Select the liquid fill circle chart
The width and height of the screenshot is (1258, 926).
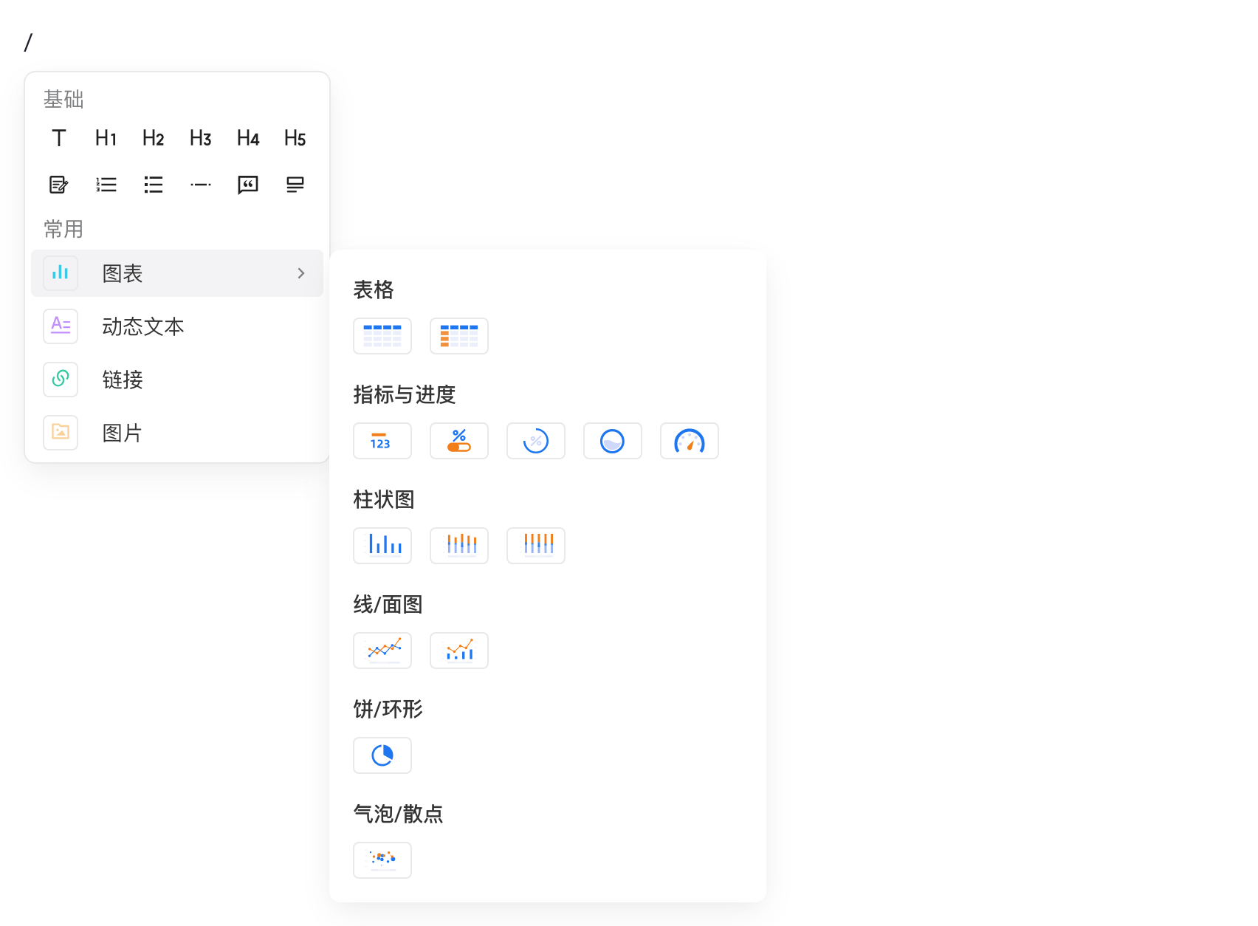coord(613,441)
